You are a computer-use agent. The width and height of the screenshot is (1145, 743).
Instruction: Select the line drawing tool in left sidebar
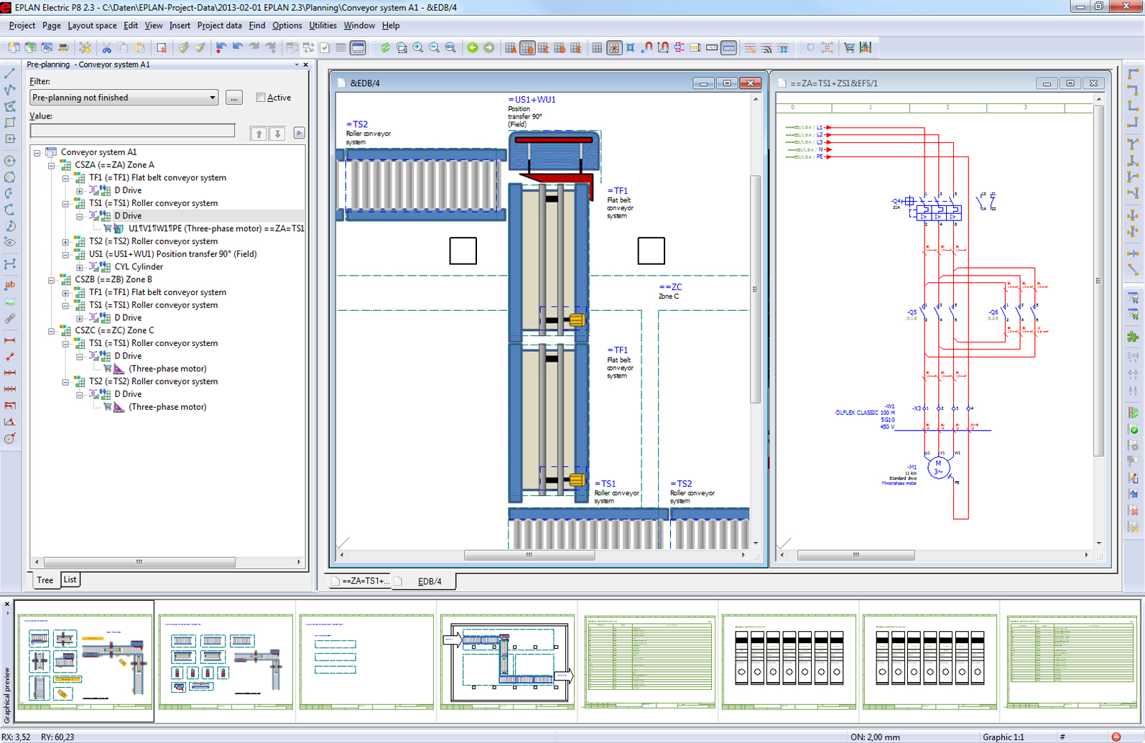pyautogui.click(x=10, y=74)
